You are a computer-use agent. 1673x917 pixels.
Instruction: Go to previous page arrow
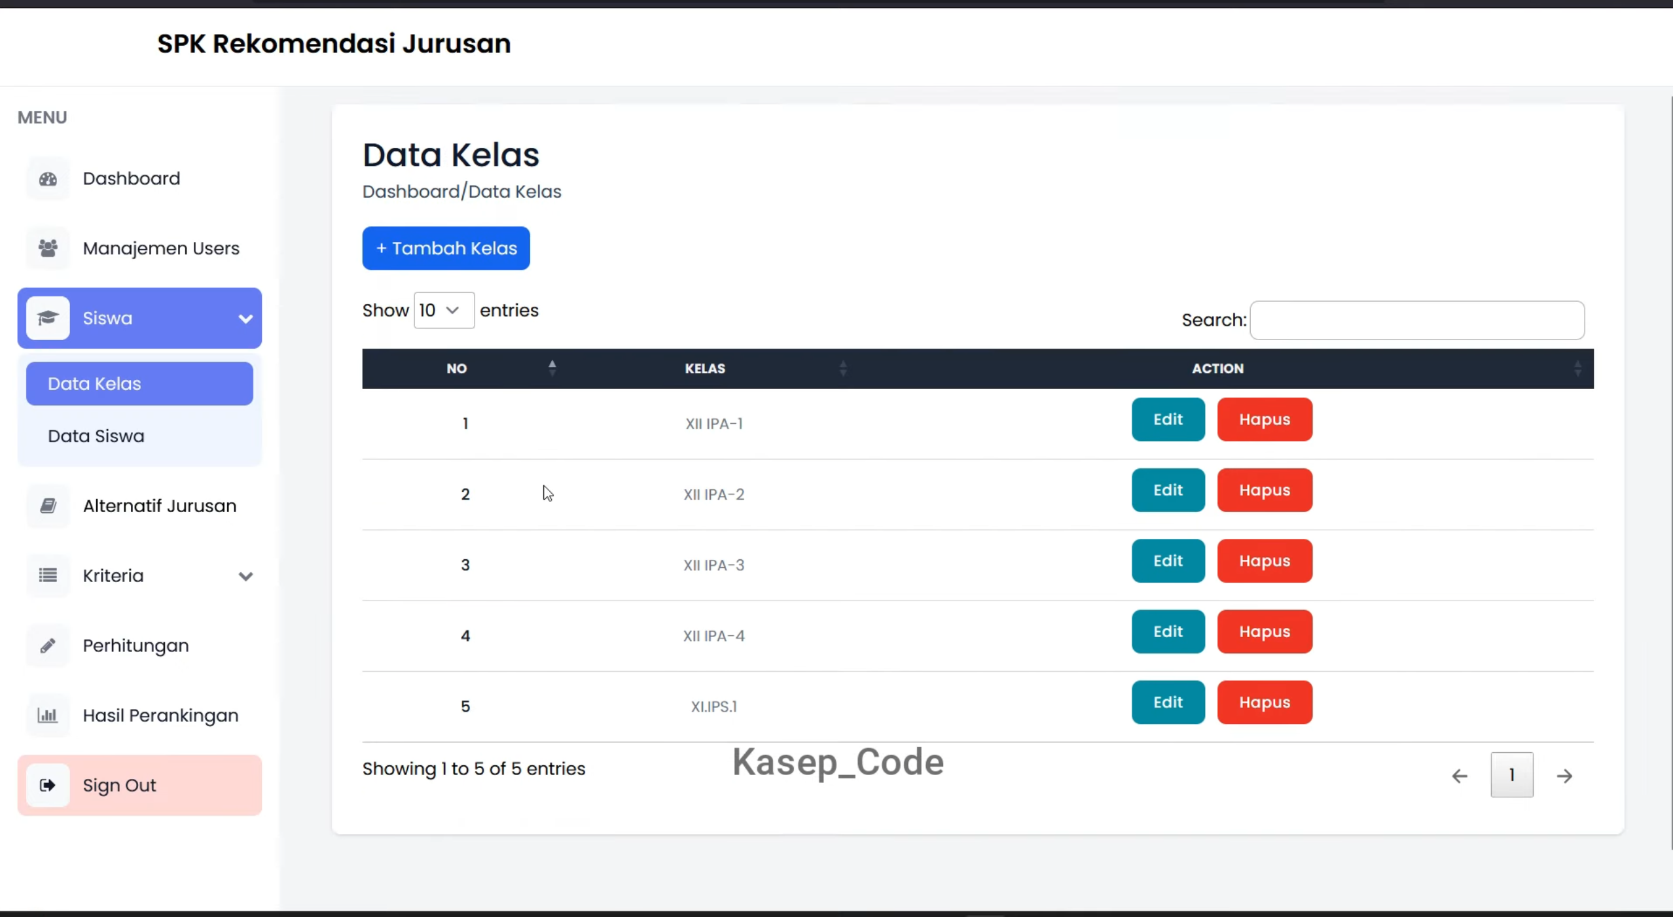pyautogui.click(x=1459, y=776)
